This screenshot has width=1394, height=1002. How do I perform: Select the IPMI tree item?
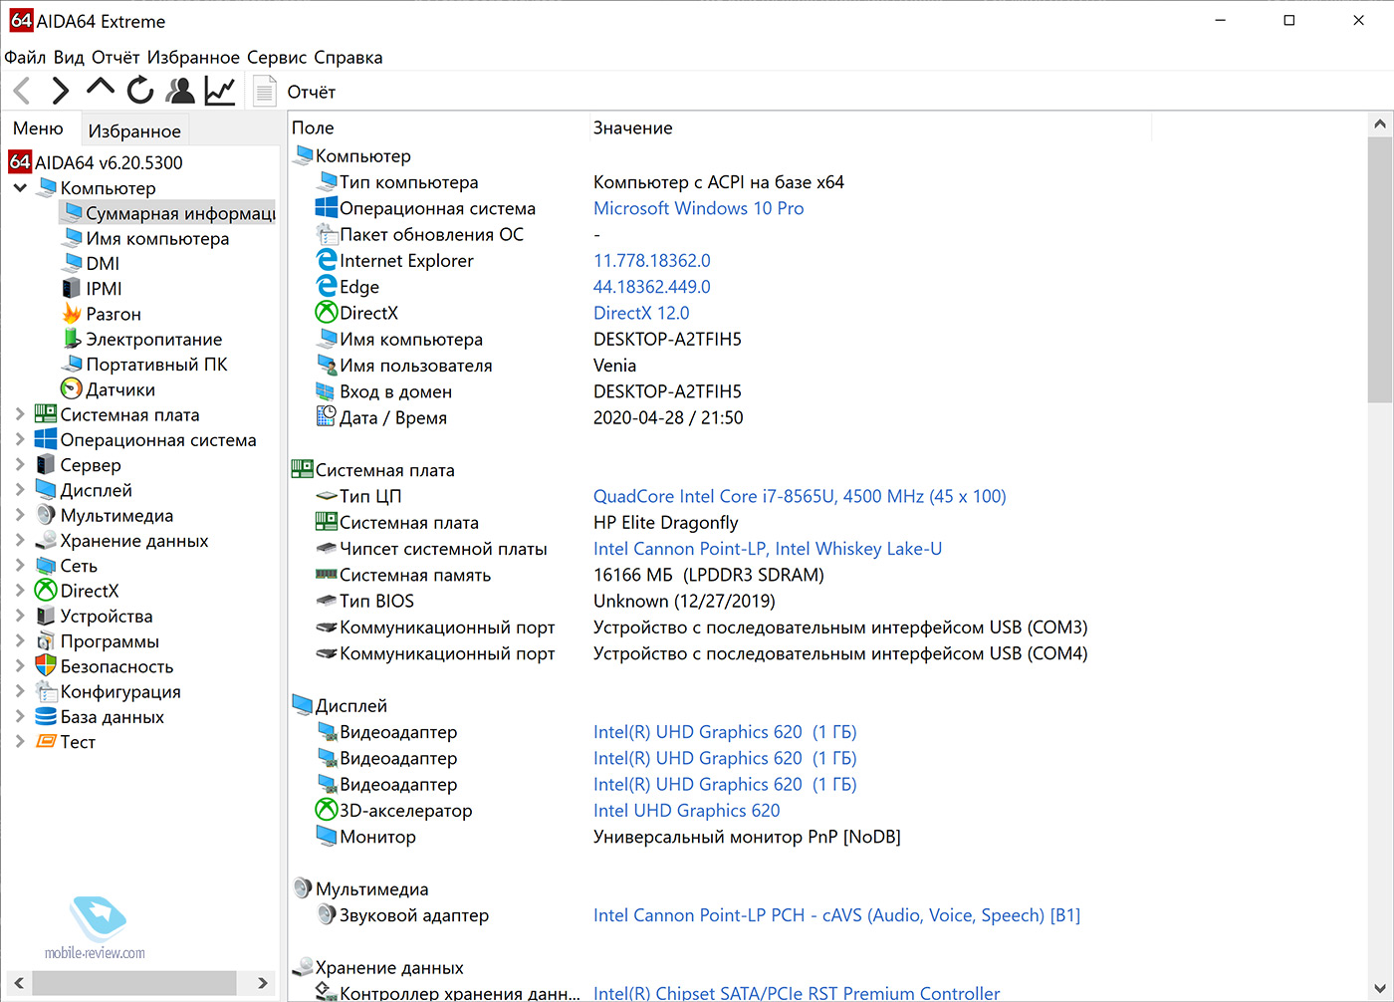(x=92, y=288)
